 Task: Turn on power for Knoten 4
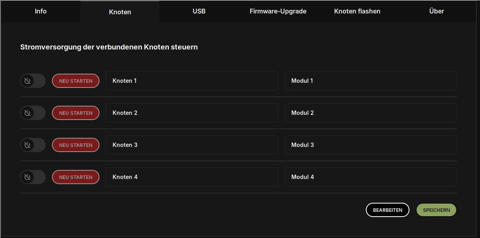(x=33, y=177)
